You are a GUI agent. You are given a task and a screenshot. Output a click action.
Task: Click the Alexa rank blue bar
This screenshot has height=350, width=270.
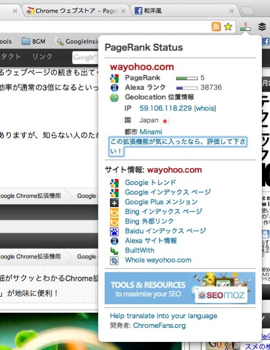coord(187,88)
